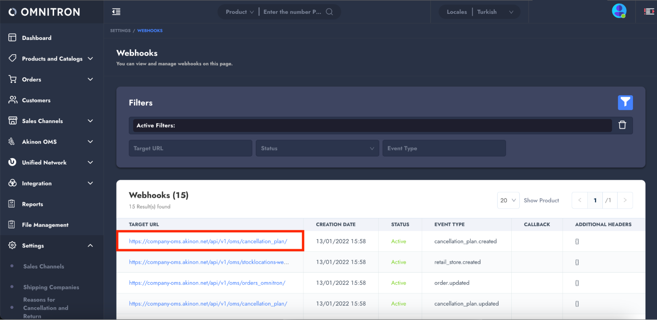Expand the Products and Catalogs menu

(x=52, y=59)
